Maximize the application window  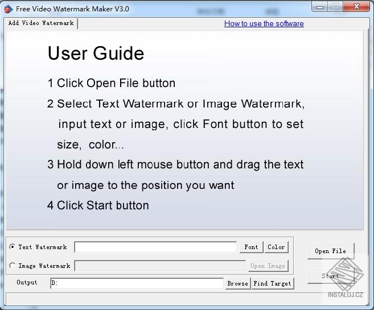(x=335, y=7)
